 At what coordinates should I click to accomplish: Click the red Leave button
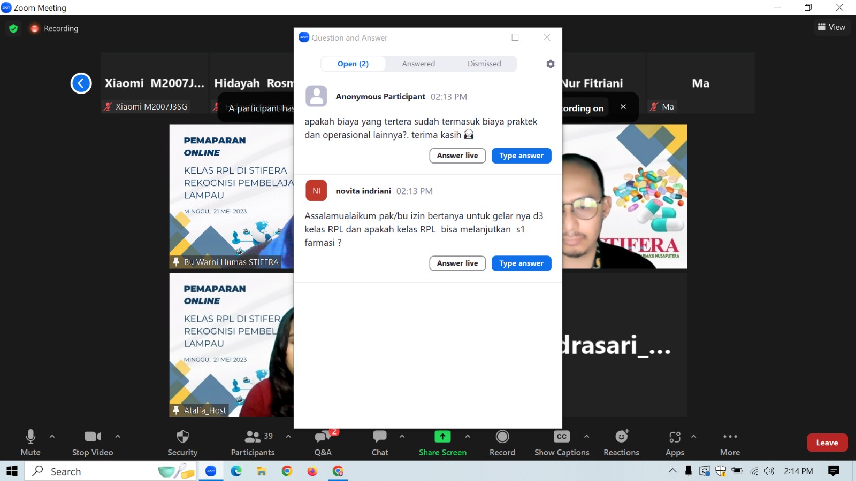click(x=827, y=443)
